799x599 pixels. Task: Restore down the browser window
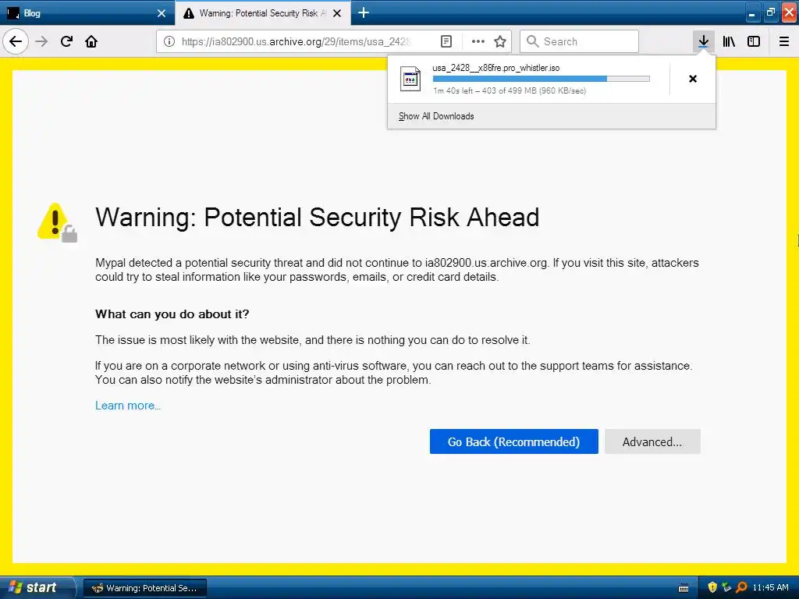coord(770,13)
